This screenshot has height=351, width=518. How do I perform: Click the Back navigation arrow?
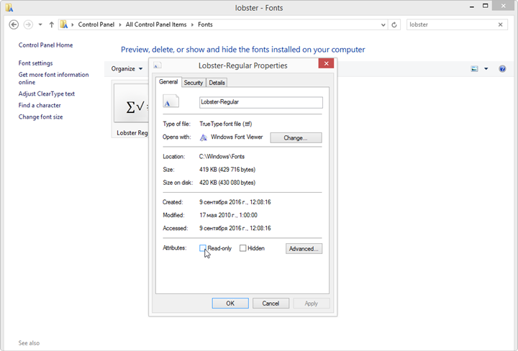click(14, 24)
